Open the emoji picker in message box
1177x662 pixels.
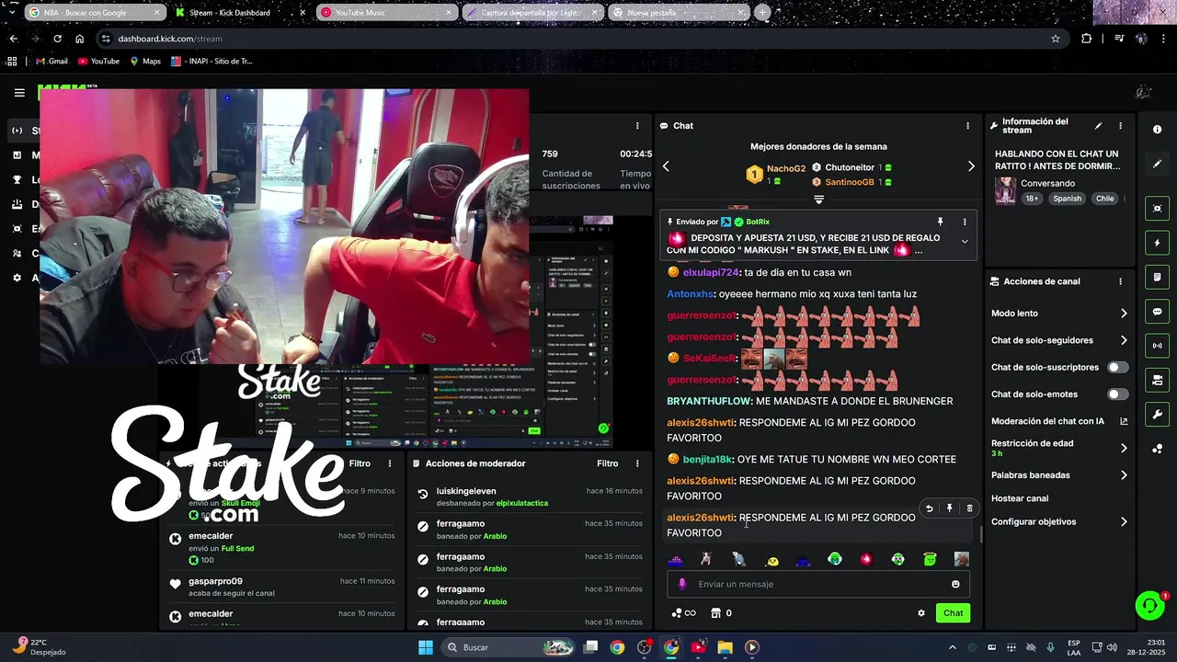pyautogui.click(x=955, y=584)
